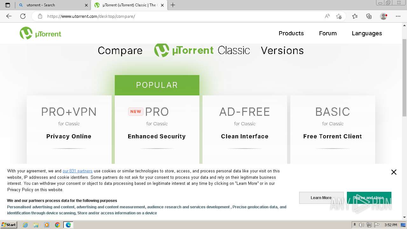Click the browser back arrow

click(9, 16)
